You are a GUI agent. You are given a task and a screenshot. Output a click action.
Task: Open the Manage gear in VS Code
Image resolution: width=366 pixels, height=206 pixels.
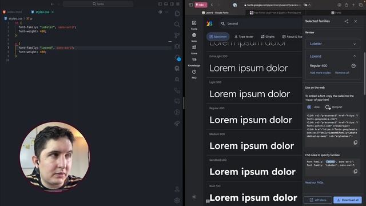coord(177,200)
